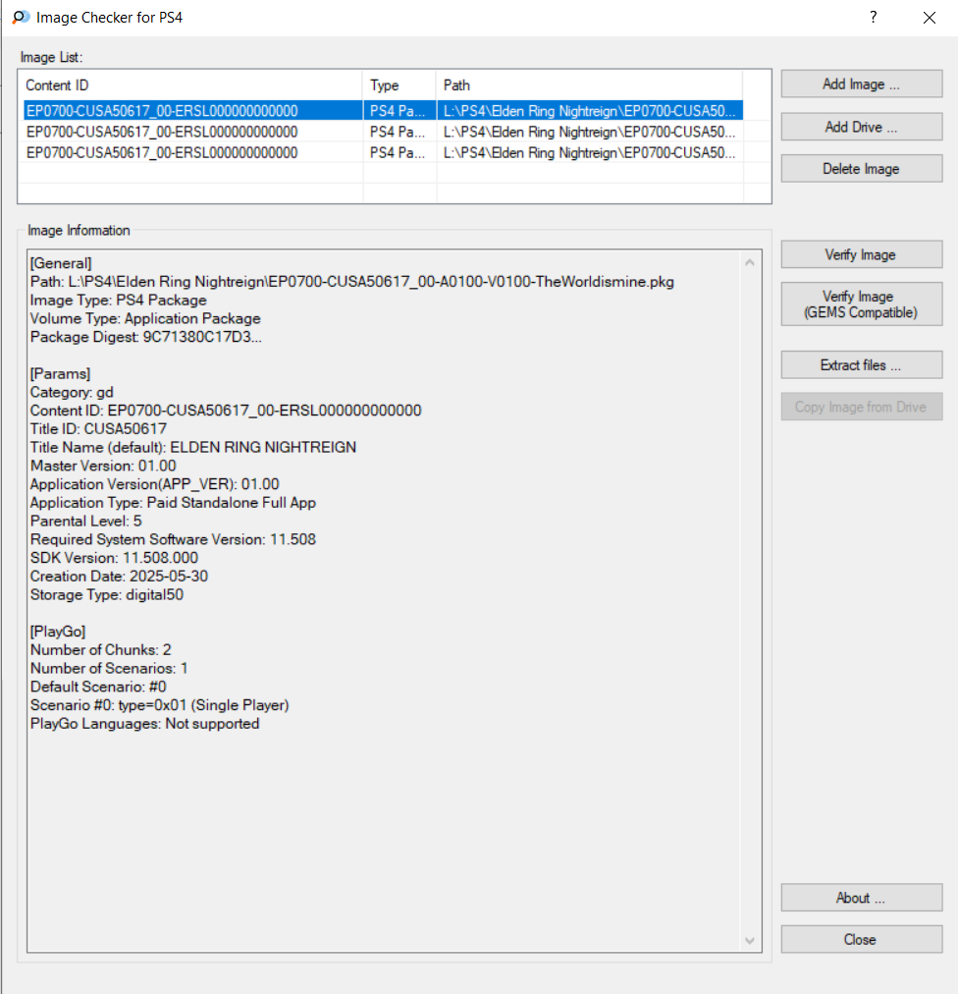Viewport: 958px width, 994px height.
Task: Click the "Master Version: 01.00" line
Action: (x=103, y=466)
